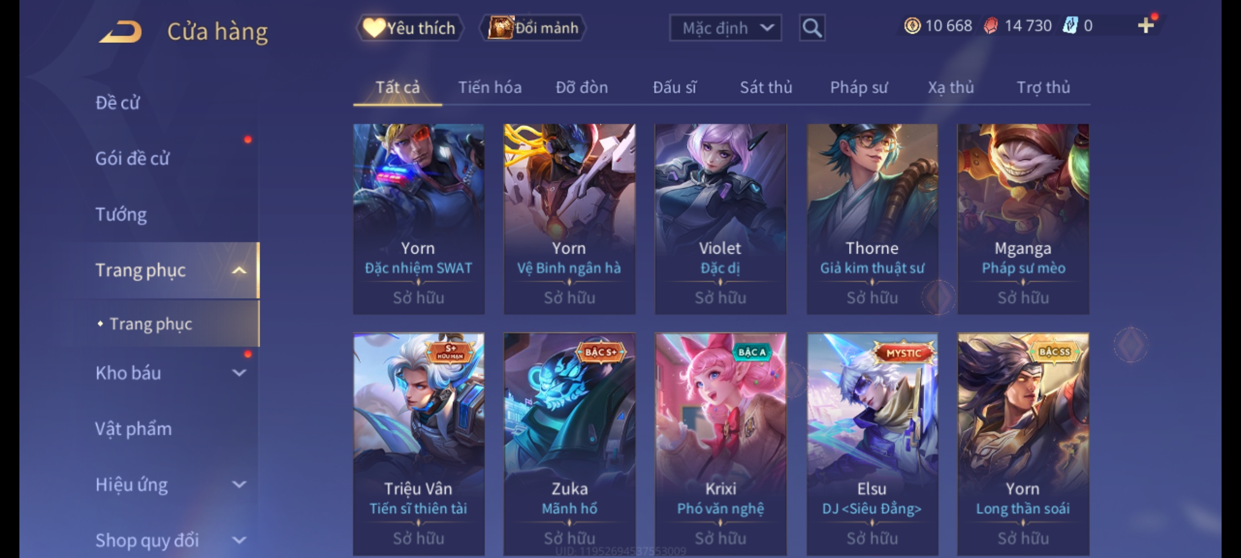The width and height of the screenshot is (1241, 558).
Task: Open Gói đề cử in sidebar
Action: coord(132,158)
